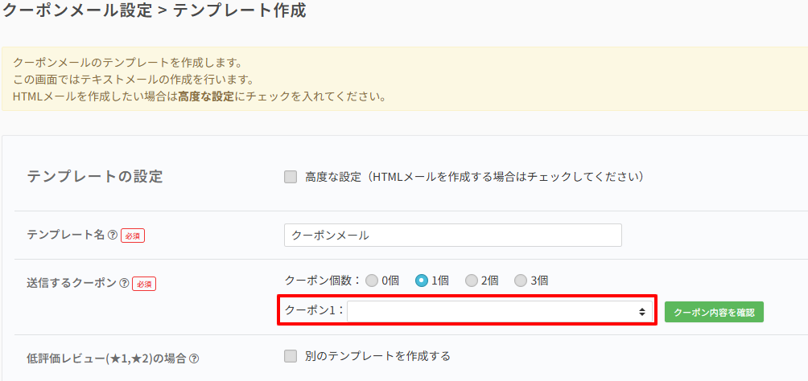Viewport: 808px width, 381px height.
Task: Click the 別のテンプレートを作成する label text
Action: [377, 356]
